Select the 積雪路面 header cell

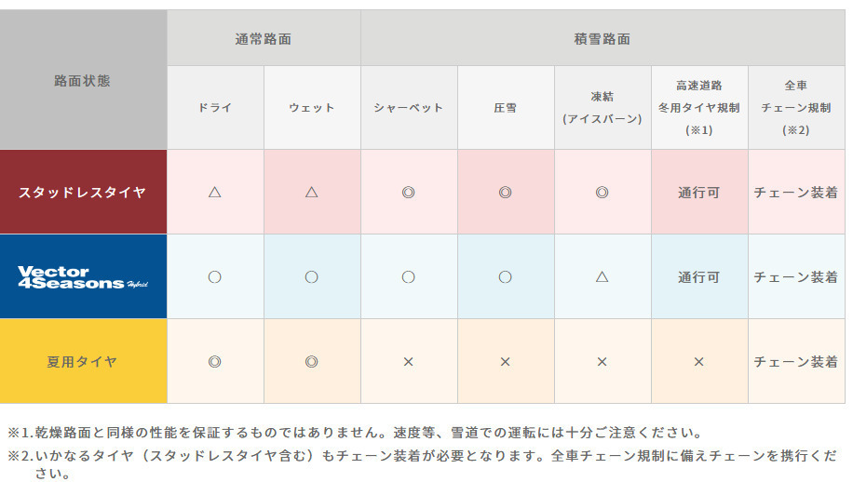point(603,38)
